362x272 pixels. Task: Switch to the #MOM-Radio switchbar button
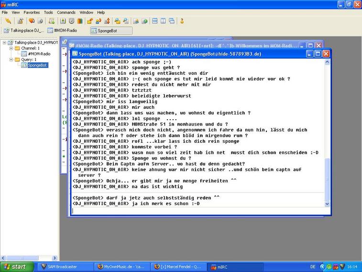pyautogui.click(x=62, y=31)
